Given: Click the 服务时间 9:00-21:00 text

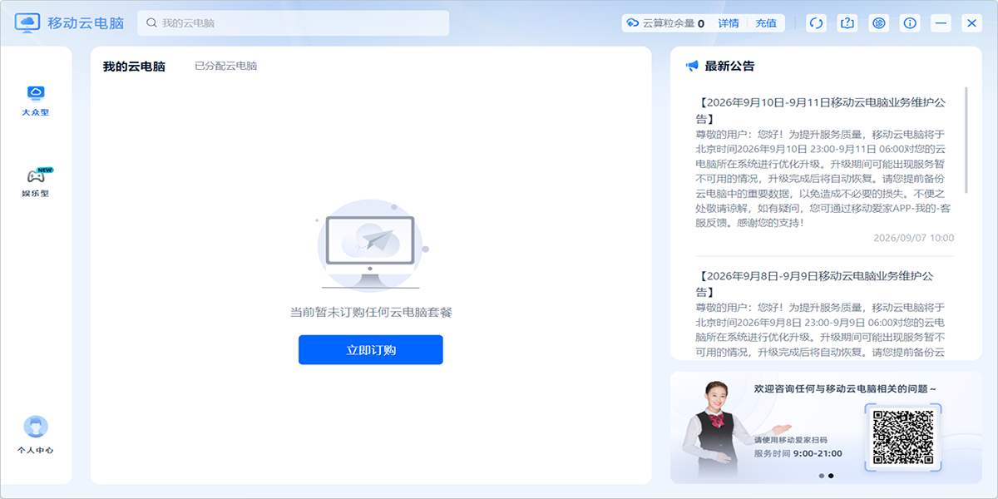Looking at the screenshot, I should click(x=798, y=453).
